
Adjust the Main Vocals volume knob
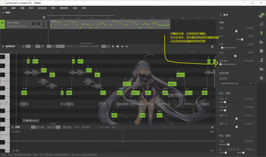tap(33, 23)
